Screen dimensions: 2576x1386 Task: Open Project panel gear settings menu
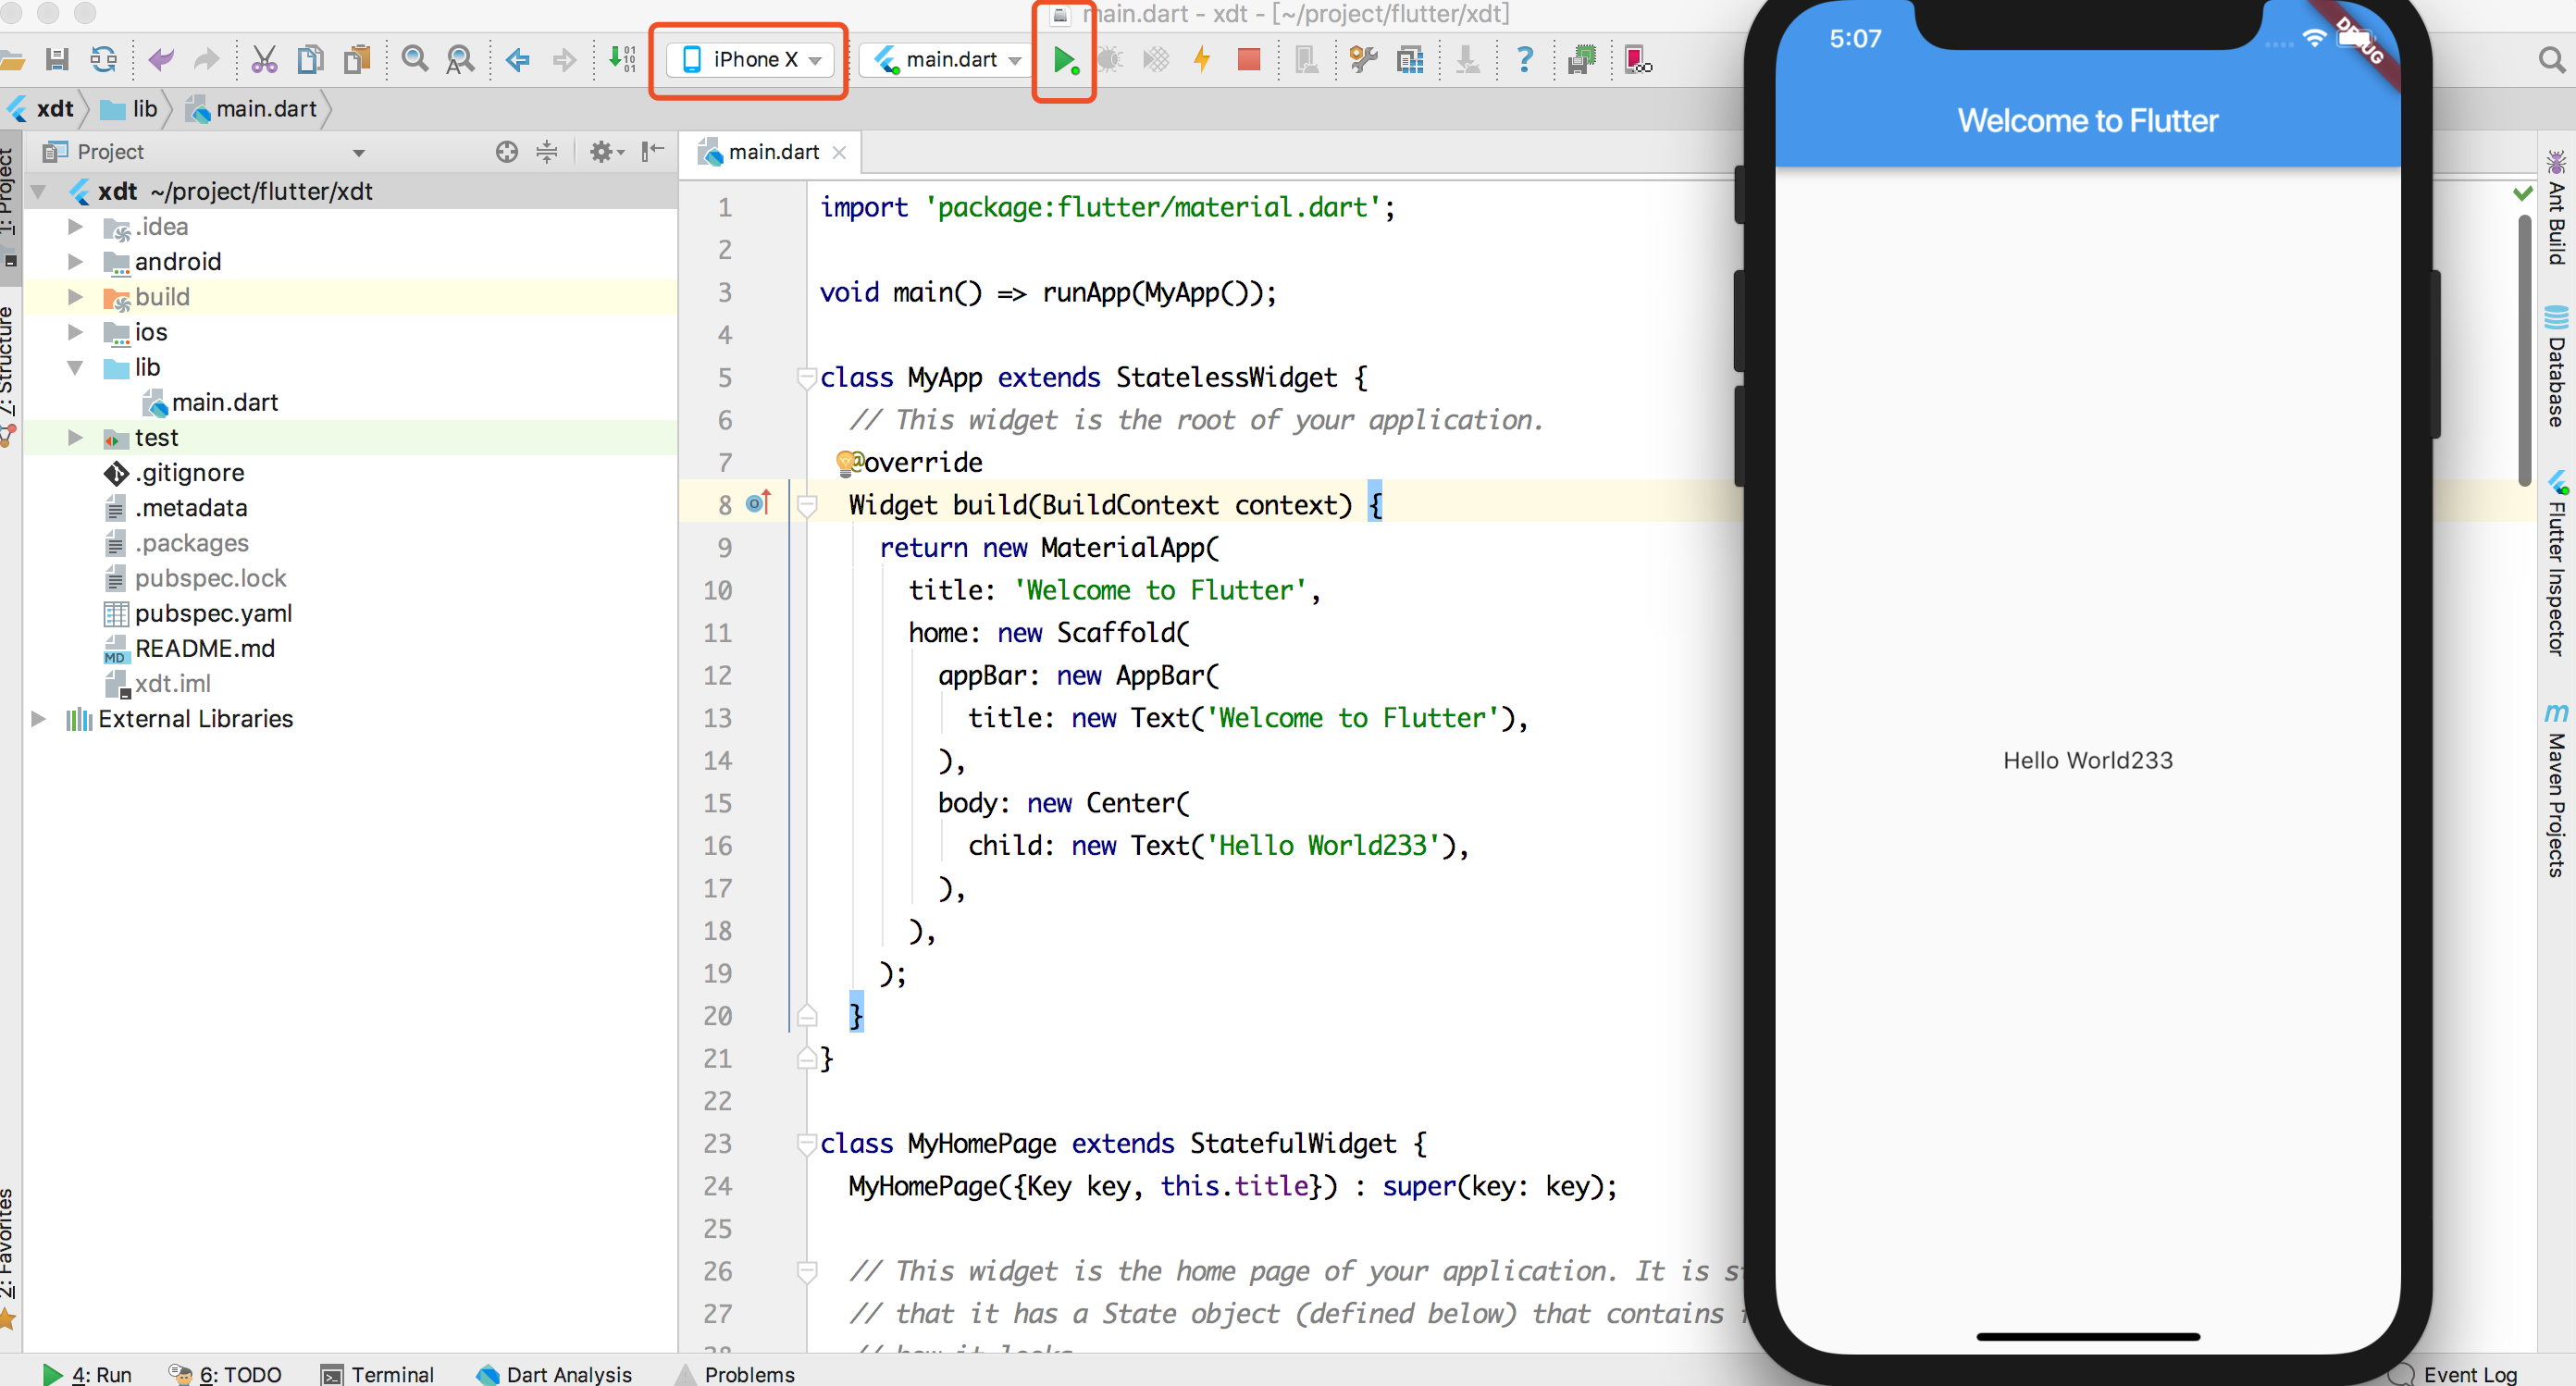pyautogui.click(x=606, y=152)
